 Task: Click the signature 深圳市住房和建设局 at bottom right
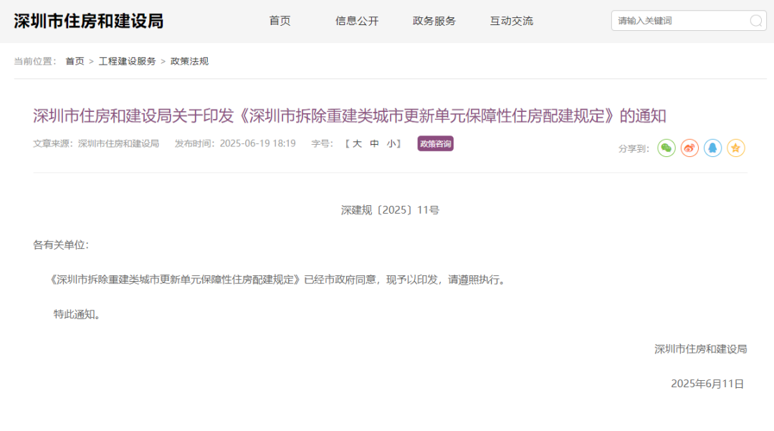(x=700, y=349)
